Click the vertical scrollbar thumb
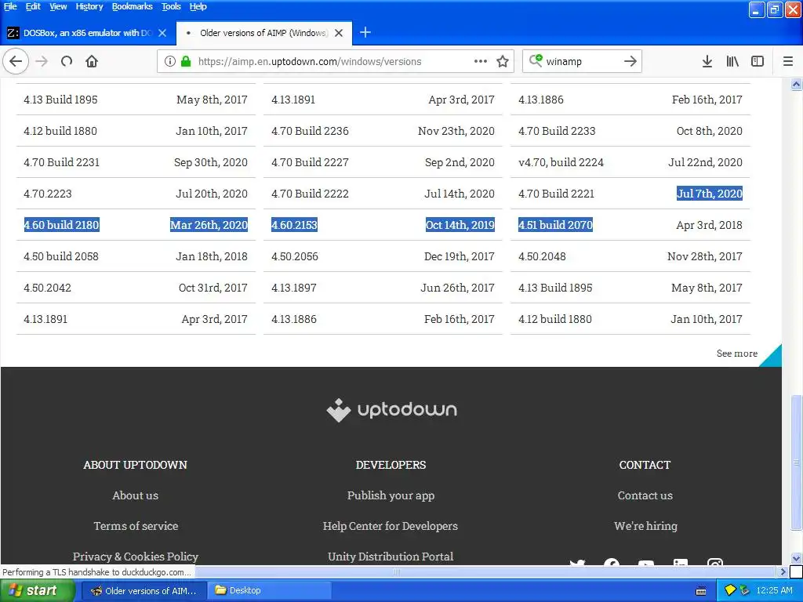803x602 pixels. pos(796,463)
